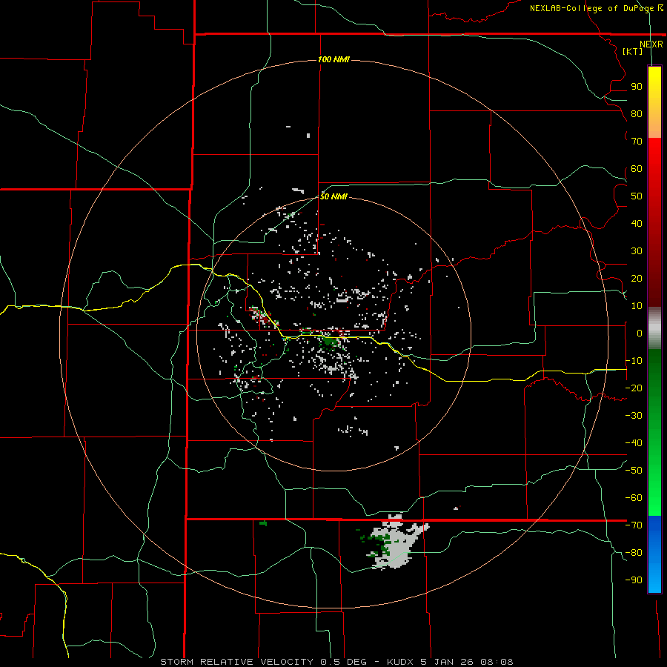This screenshot has height=667, width=667.
Task: Click the "KUDX" station ID in caption
Action: (x=400, y=662)
